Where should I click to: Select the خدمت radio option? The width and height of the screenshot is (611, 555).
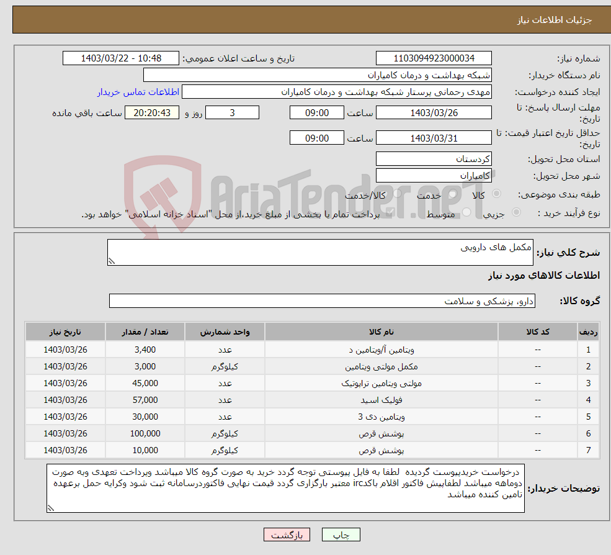(453, 194)
